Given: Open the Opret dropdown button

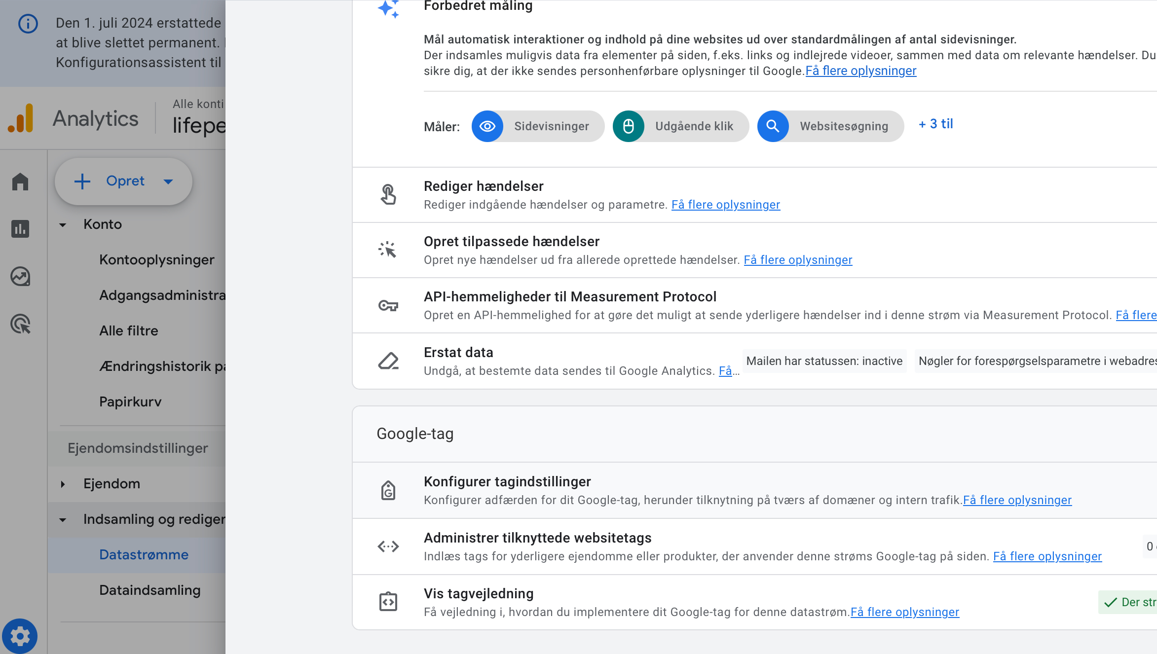Looking at the screenshot, I should pos(123,182).
